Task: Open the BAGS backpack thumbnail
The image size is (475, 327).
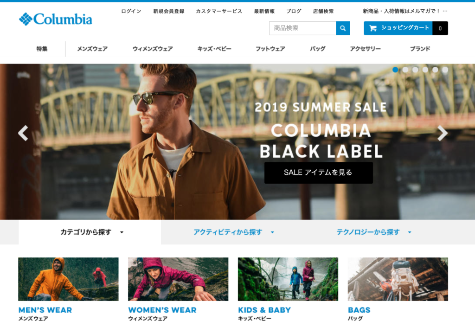Action: (398, 279)
